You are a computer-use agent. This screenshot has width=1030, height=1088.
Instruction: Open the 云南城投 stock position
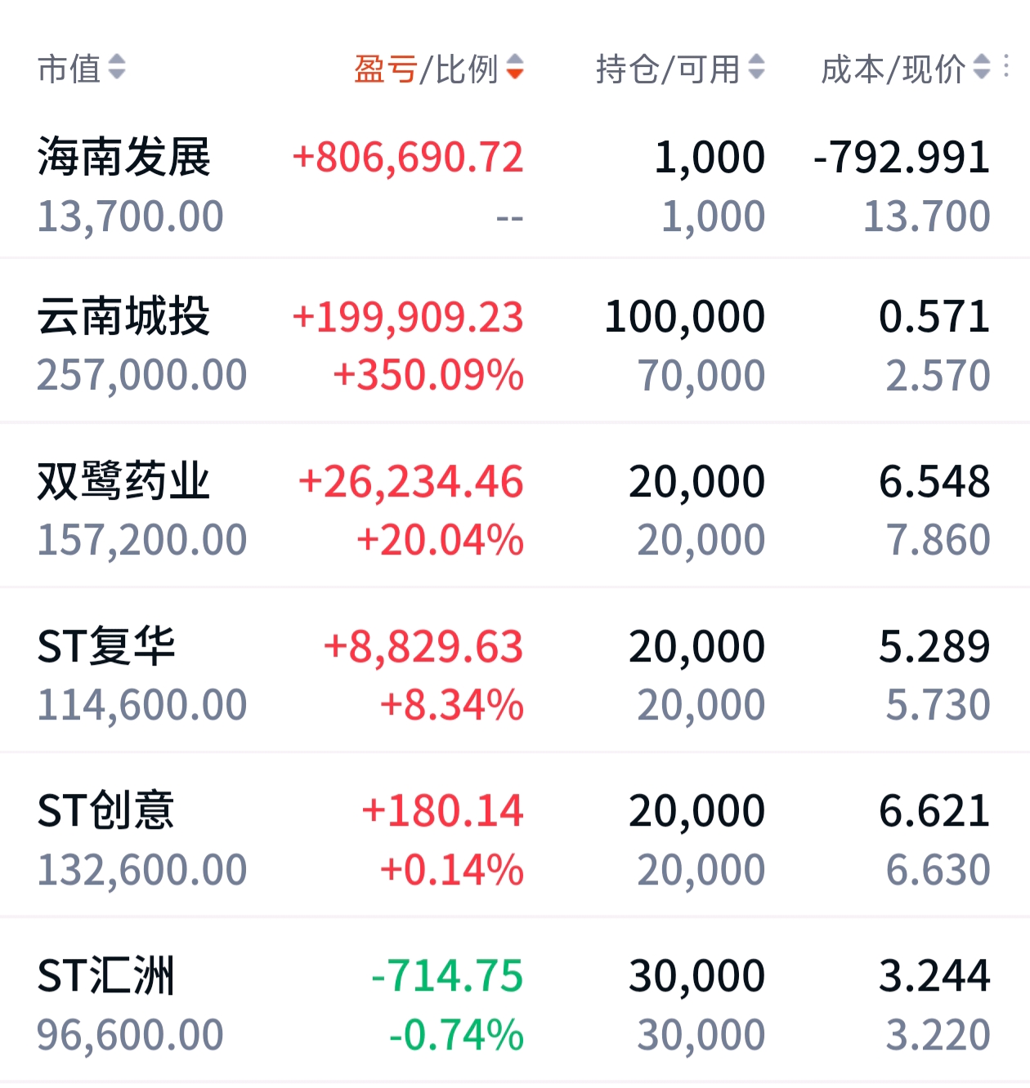(x=515, y=346)
